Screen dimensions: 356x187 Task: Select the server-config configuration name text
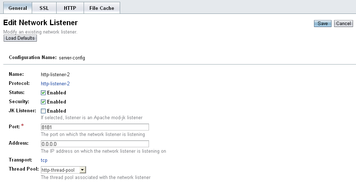[x=72, y=58]
